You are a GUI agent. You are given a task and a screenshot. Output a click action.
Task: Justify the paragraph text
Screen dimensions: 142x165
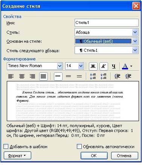click(x=43, y=76)
